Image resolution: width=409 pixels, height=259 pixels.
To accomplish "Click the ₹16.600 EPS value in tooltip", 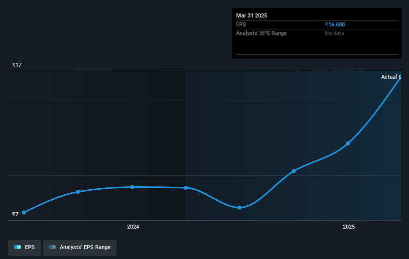I will pos(335,24).
